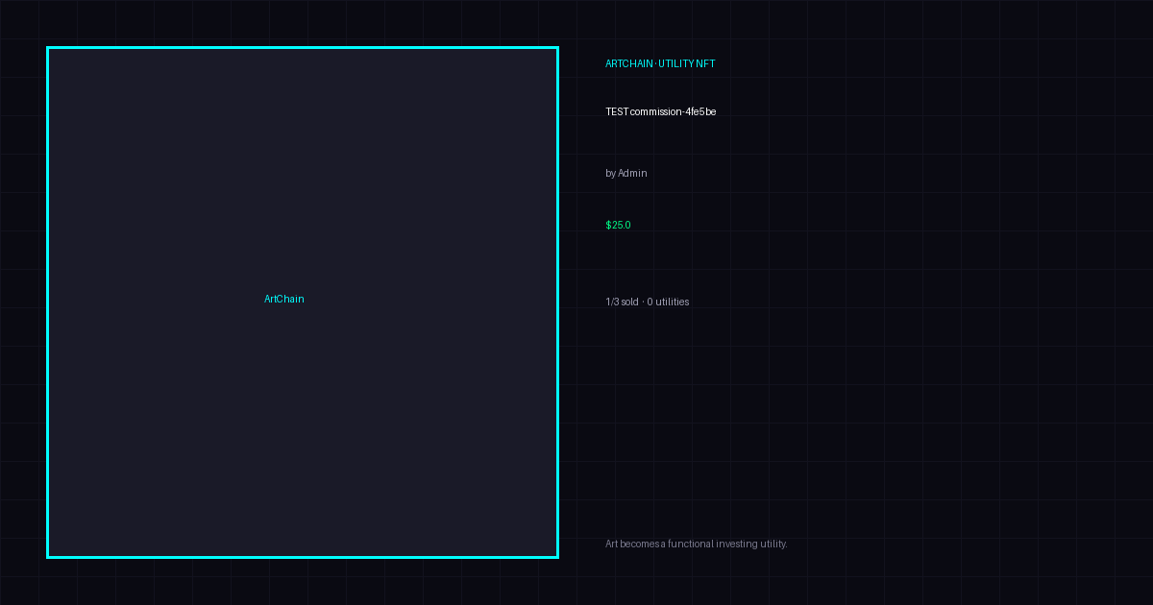Select the cyan-bordered artwork preview panel
This screenshot has height=605, width=1153.
(303, 302)
